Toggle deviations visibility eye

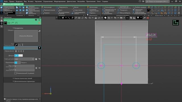[40, 68]
